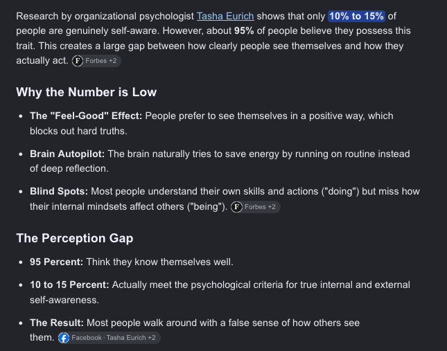
Task: Click the 'Blind Spots:' bold label
Action: [x=59, y=191]
